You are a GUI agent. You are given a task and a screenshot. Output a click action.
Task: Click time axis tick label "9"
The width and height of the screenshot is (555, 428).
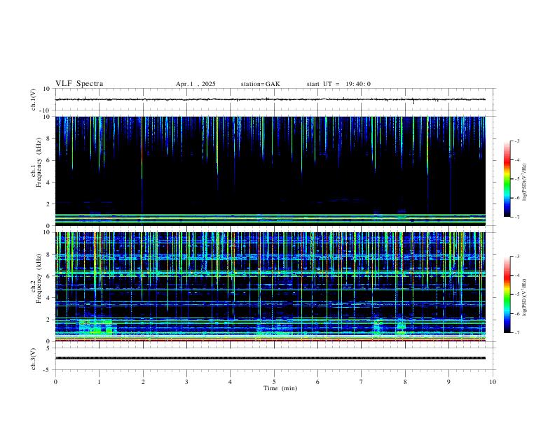[x=448, y=382]
